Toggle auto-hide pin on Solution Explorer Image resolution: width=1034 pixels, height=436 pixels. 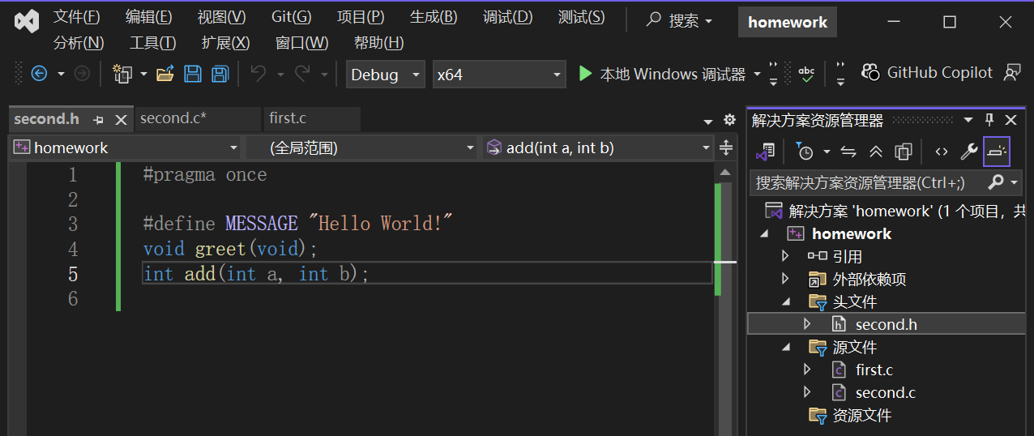989,120
